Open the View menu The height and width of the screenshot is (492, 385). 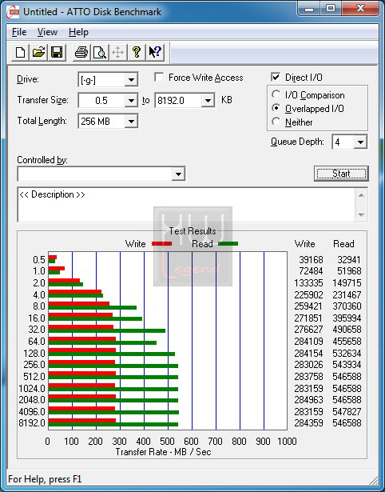(47, 32)
